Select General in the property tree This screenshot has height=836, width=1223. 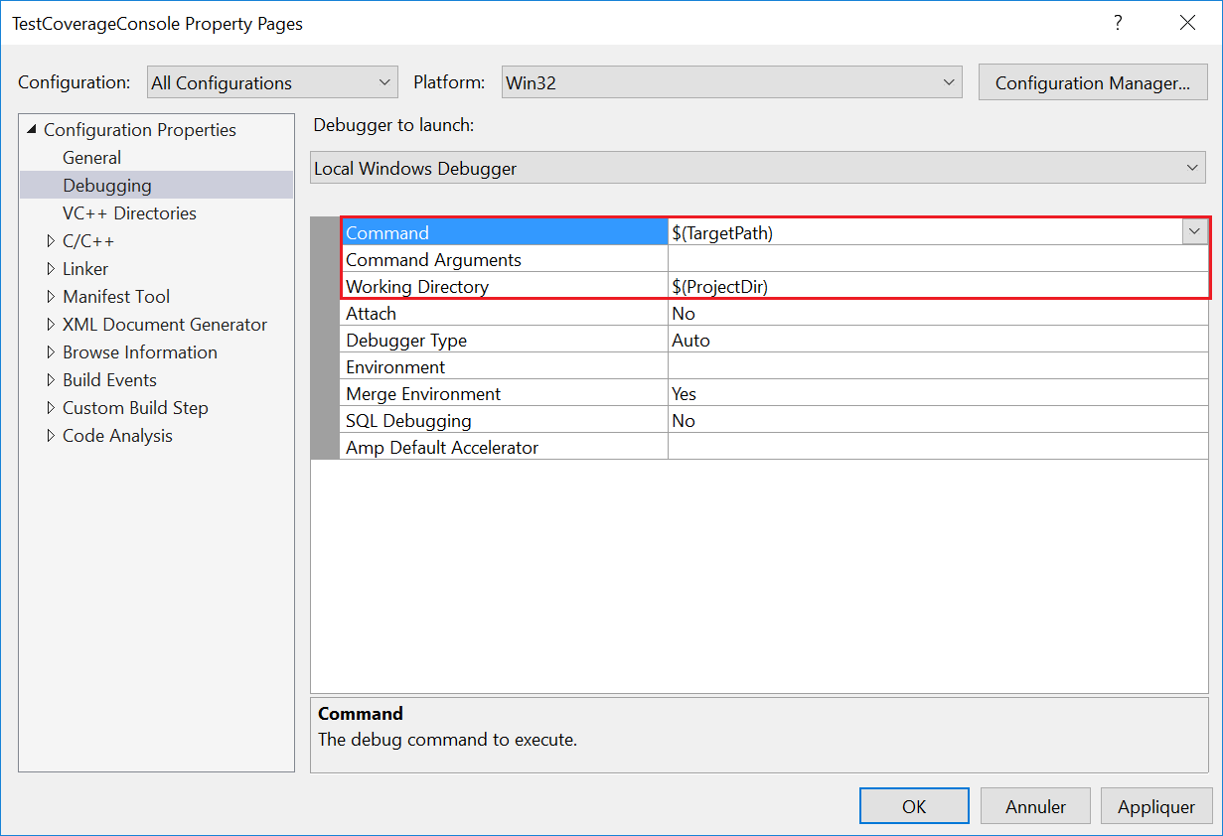[91, 158]
